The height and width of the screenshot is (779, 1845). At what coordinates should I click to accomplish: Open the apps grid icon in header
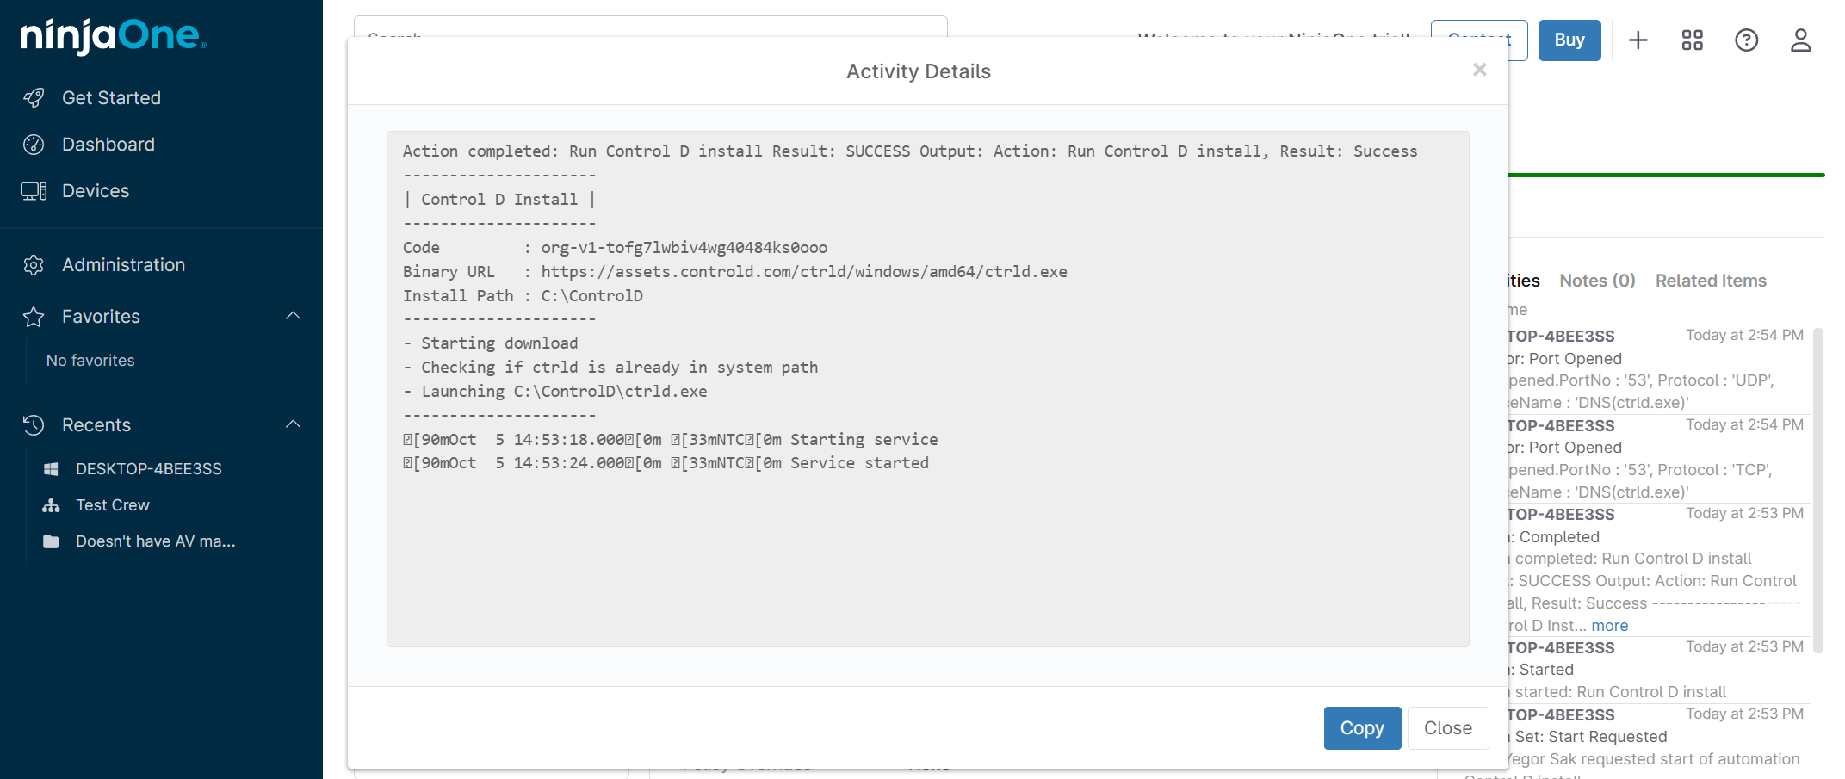1693,40
